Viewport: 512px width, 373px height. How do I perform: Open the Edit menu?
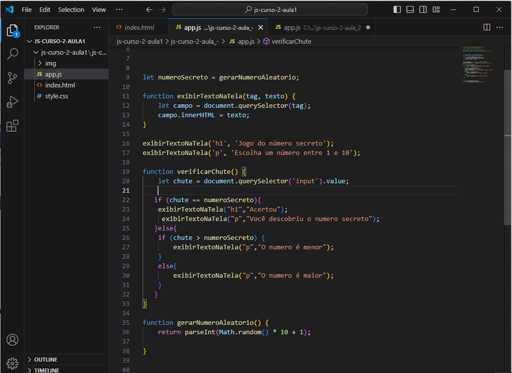pyautogui.click(x=45, y=10)
